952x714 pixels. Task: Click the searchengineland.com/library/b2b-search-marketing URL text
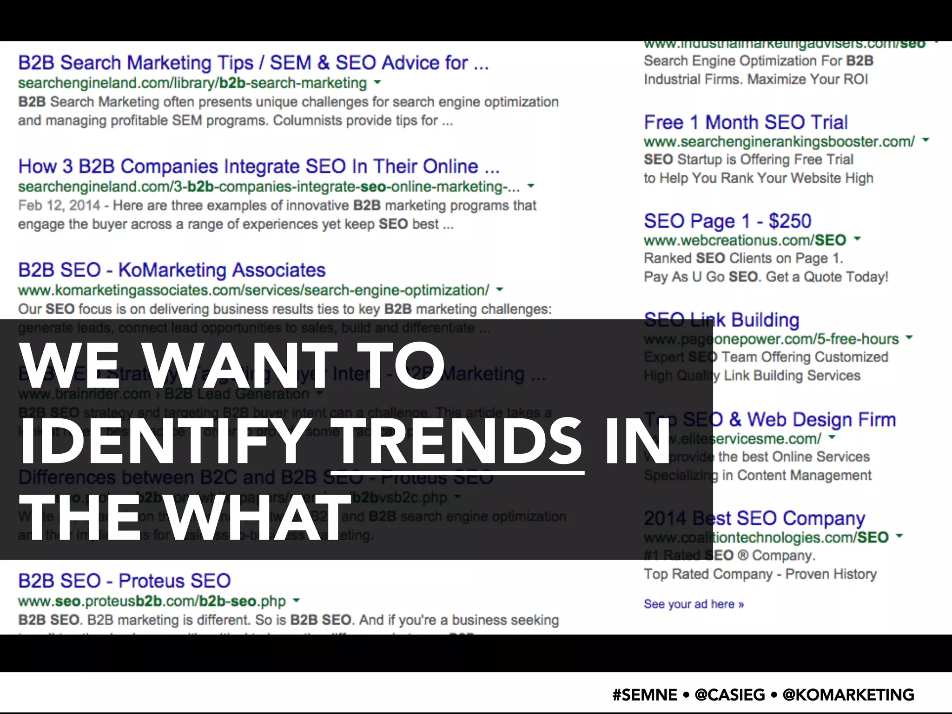click(x=192, y=83)
